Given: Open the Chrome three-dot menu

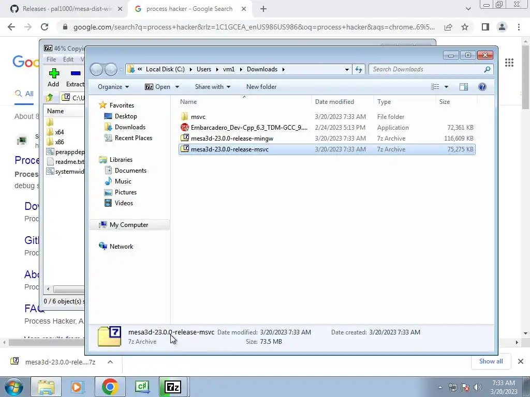Looking at the screenshot, I should coord(519,27).
